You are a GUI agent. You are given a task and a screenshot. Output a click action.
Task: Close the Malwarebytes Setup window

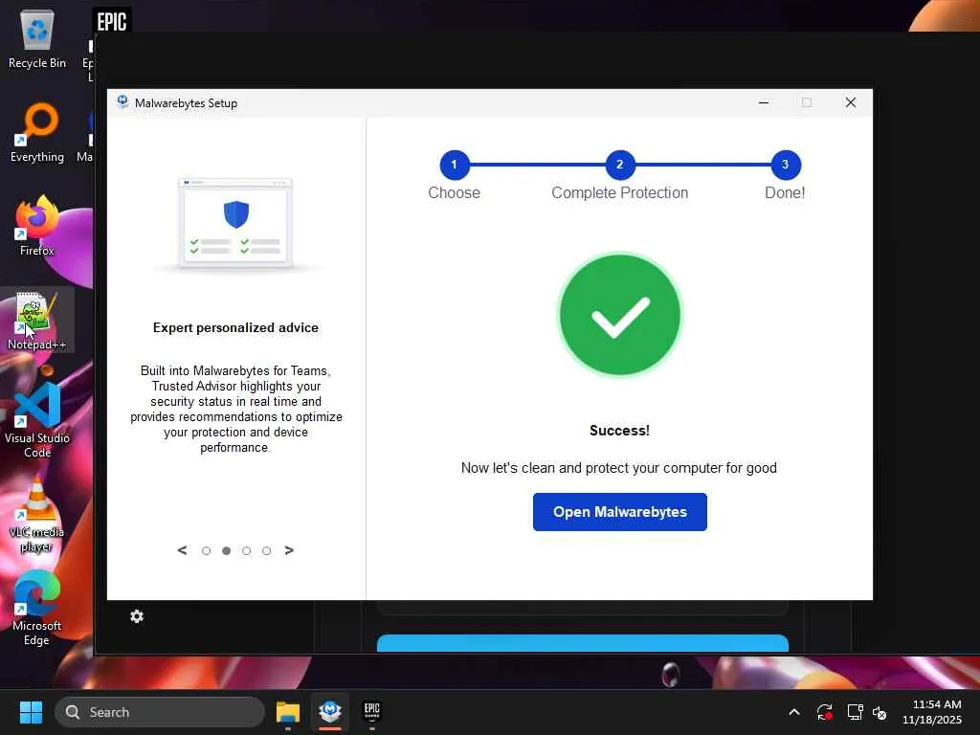pyautogui.click(x=850, y=102)
